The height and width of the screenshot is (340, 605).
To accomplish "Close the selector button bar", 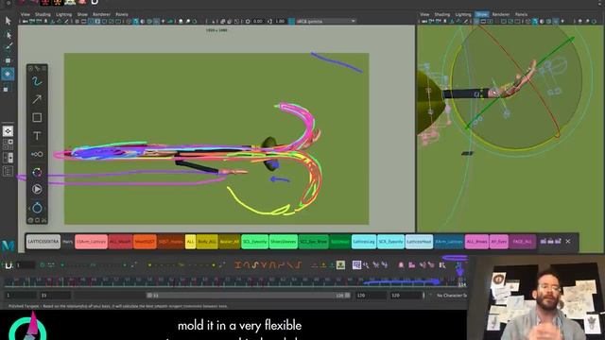I will pyautogui.click(x=568, y=242).
